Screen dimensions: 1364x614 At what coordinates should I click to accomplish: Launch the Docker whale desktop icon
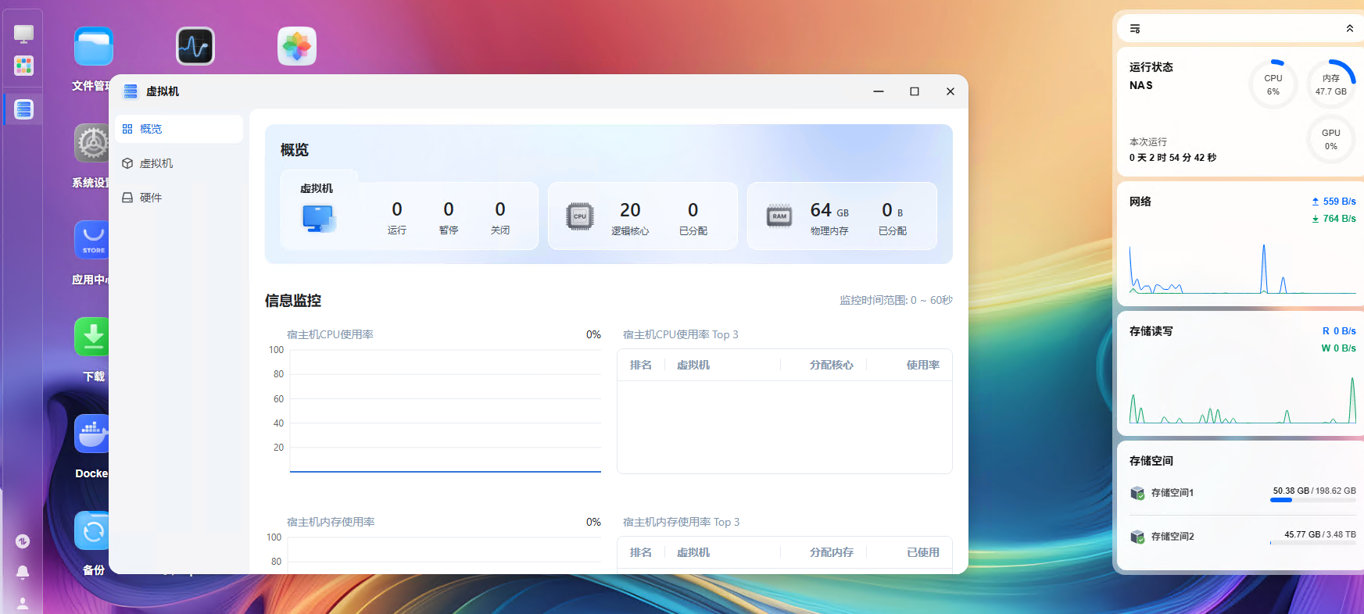click(92, 434)
